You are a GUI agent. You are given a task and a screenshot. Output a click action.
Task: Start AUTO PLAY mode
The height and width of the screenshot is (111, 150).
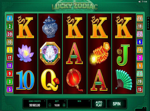click(99, 104)
